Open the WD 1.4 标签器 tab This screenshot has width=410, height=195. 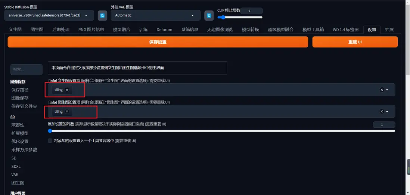coord(346,30)
